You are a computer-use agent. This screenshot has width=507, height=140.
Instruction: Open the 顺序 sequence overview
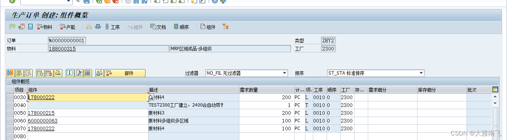pyautogui.click(x=181, y=27)
